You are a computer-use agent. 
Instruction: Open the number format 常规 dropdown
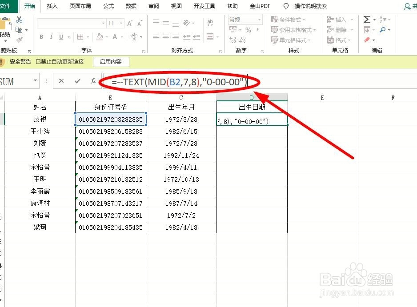[259, 20]
